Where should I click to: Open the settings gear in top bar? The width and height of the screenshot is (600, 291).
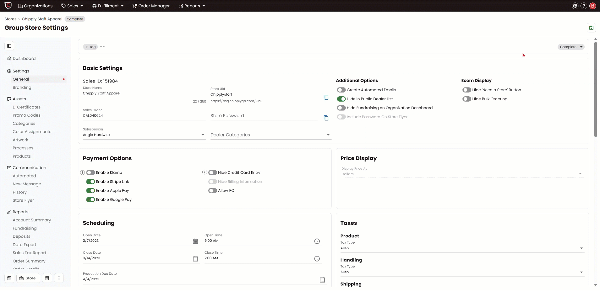pos(575,6)
